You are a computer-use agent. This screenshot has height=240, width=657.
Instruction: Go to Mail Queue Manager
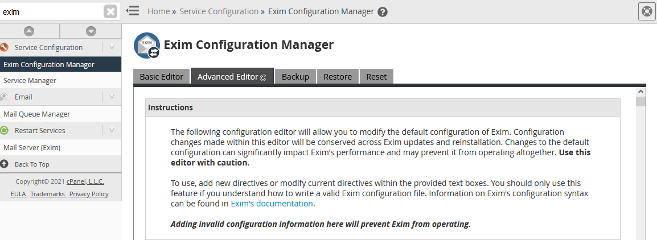(37, 114)
